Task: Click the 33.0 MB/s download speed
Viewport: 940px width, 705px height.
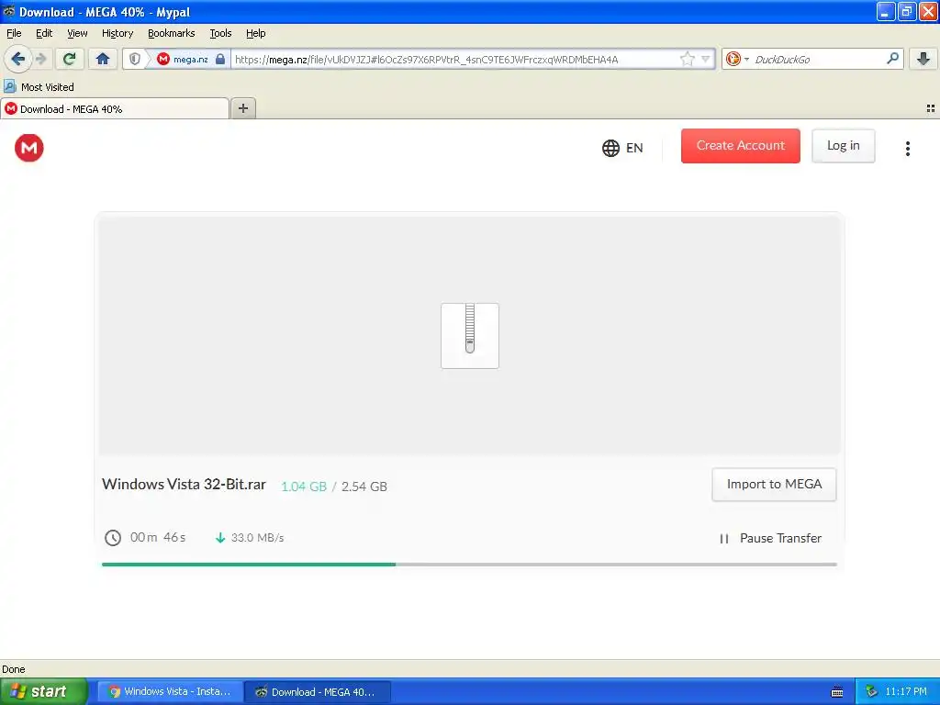Action: coord(257,538)
